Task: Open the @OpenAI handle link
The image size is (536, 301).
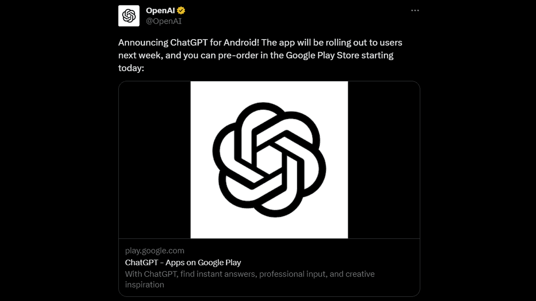Action: coord(164,21)
